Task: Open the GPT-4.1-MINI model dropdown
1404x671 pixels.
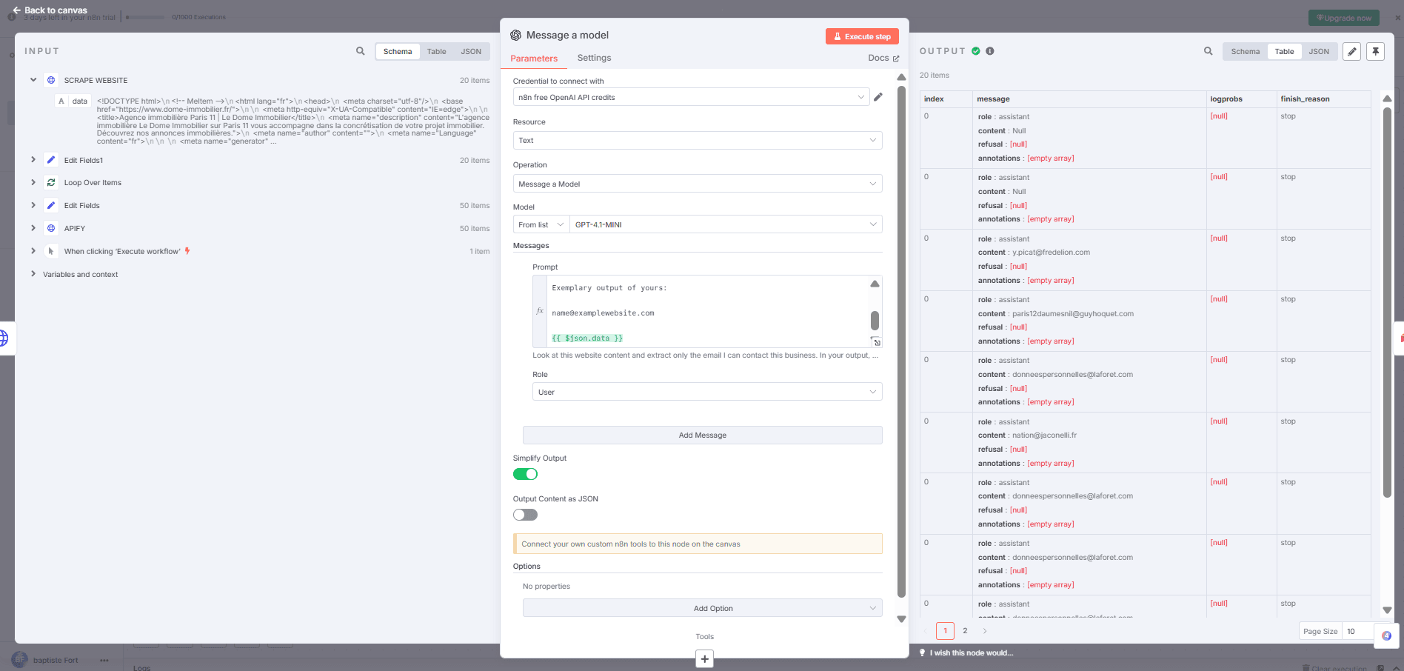Action: pos(726,224)
